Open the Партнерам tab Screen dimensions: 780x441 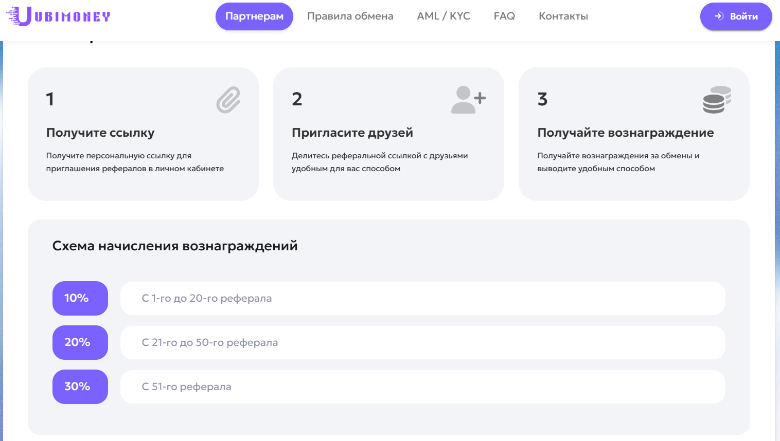[254, 16]
